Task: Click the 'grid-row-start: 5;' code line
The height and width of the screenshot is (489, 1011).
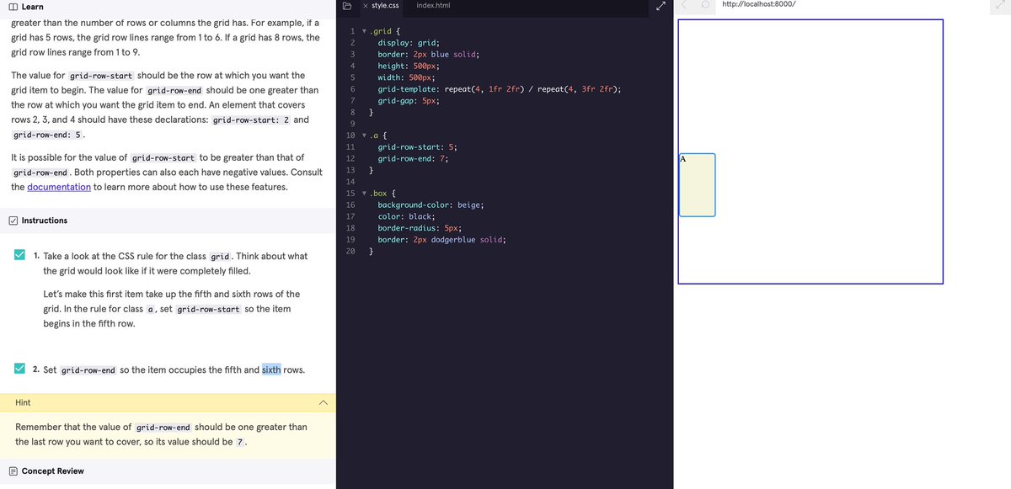Action: tap(418, 146)
